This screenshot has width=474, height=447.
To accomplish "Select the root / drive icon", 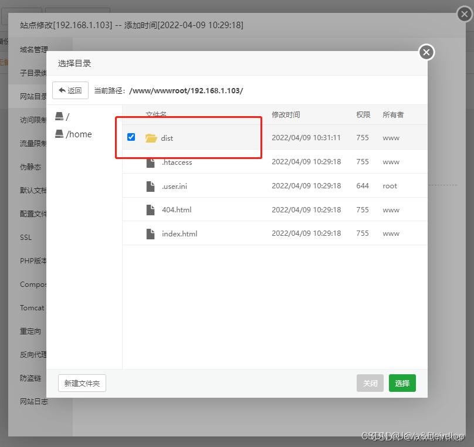I will click(59, 116).
